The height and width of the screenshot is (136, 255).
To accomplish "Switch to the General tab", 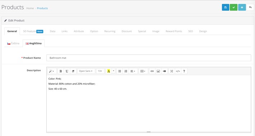I will (x=12, y=31).
